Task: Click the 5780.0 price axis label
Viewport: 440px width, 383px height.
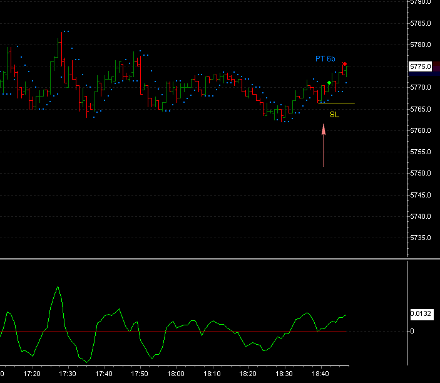Action: click(421, 45)
